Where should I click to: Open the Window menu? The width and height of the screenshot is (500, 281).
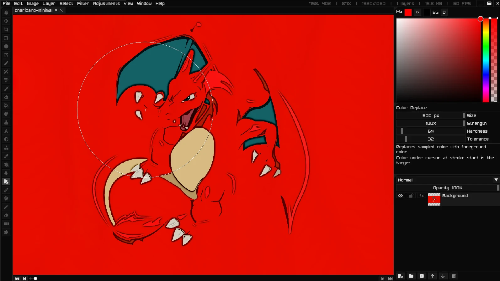(144, 3)
